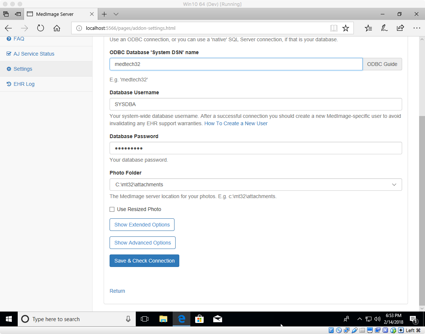Open the ODBC Guide
The height and width of the screenshot is (334, 425).
click(382, 64)
